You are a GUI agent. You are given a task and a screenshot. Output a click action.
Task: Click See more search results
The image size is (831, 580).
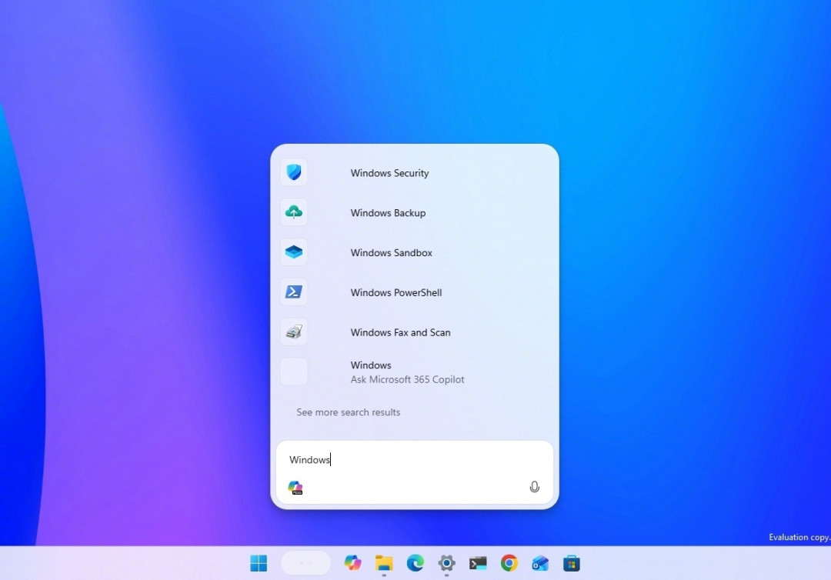tap(349, 412)
